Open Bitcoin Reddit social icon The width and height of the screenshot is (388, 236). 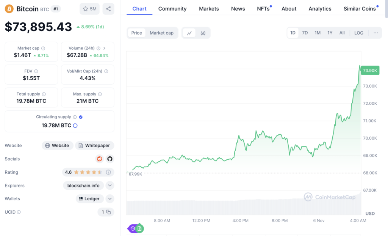[x=100, y=159]
